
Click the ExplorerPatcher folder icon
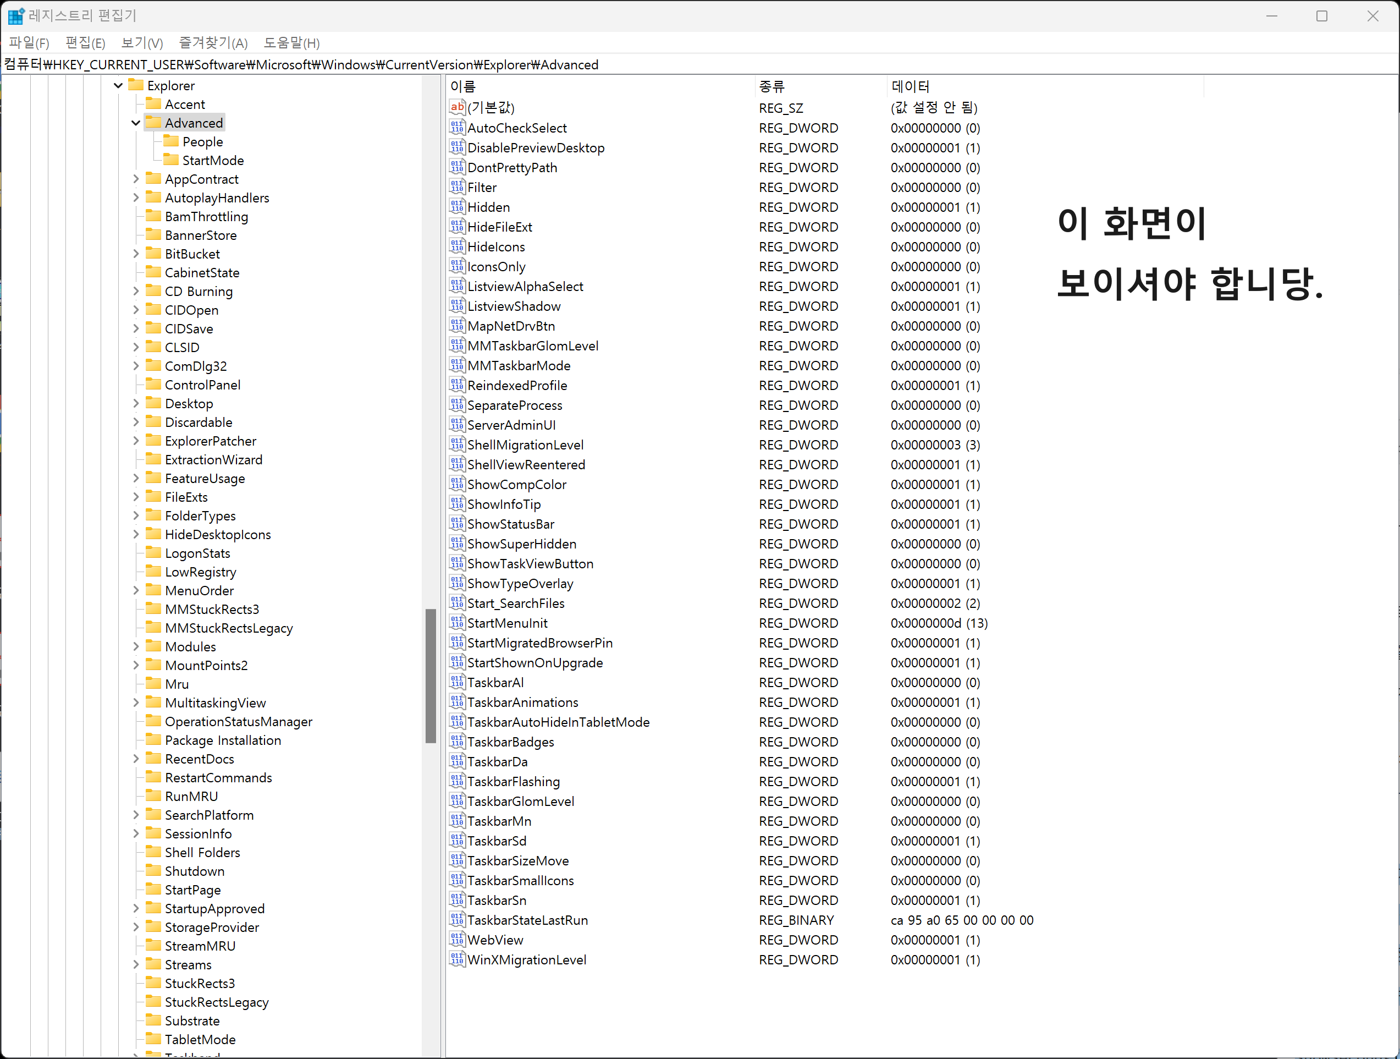(x=153, y=440)
